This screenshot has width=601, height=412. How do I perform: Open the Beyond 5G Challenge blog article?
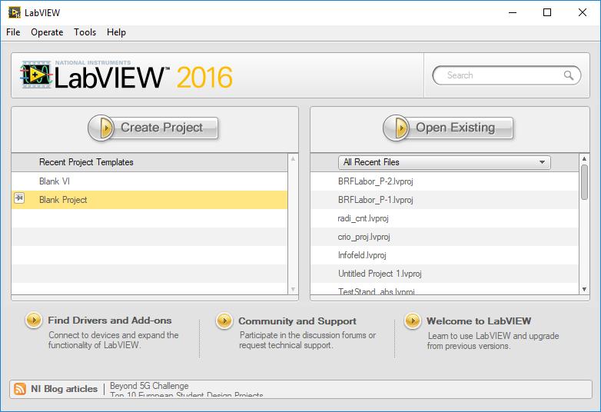pyautogui.click(x=149, y=386)
